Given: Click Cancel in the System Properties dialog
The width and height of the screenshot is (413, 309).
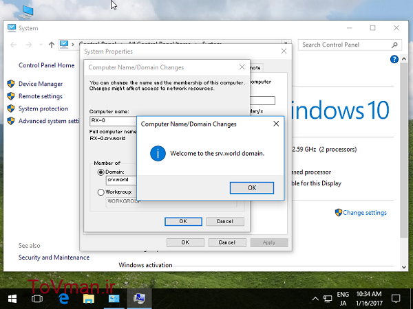Looking at the screenshot, I should pyautogui.click(x=226, y=242).
